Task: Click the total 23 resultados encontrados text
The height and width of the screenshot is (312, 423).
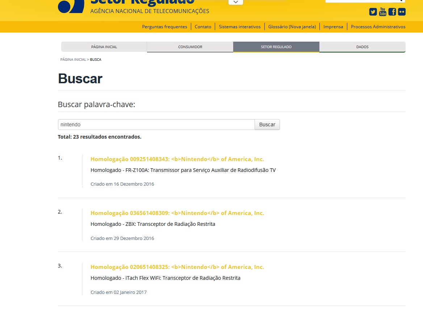Action: click(100, 137)
